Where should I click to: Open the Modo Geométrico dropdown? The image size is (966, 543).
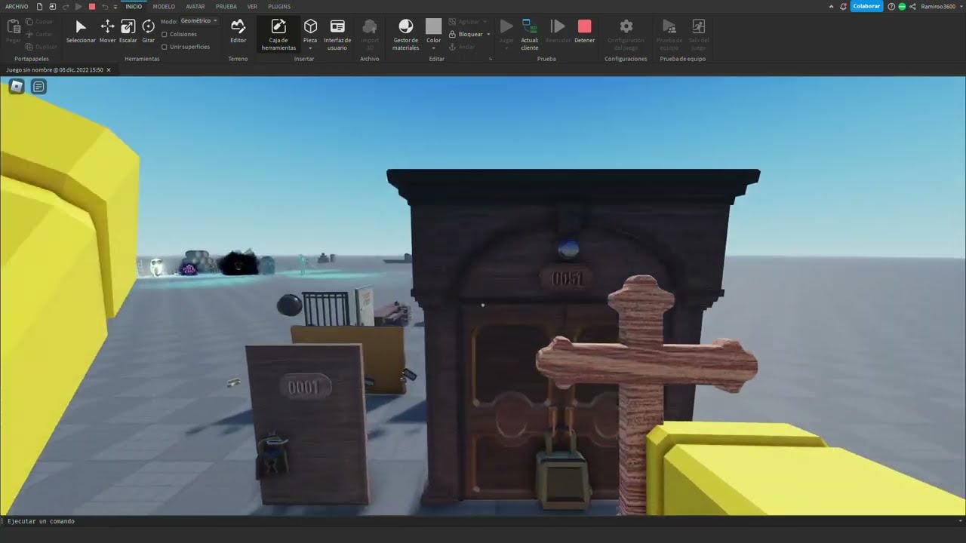pos(200,21)
